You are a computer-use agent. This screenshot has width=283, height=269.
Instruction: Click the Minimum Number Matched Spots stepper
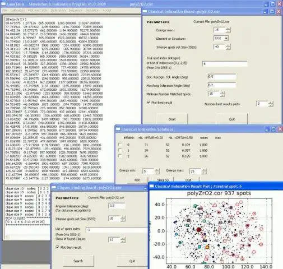222,94
